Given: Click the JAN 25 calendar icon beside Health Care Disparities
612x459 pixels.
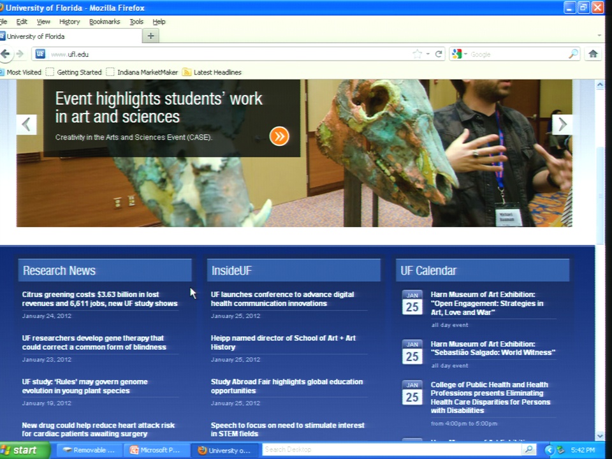Looking at the screenshot, I should pyautogui.click(x=412, y=393).
